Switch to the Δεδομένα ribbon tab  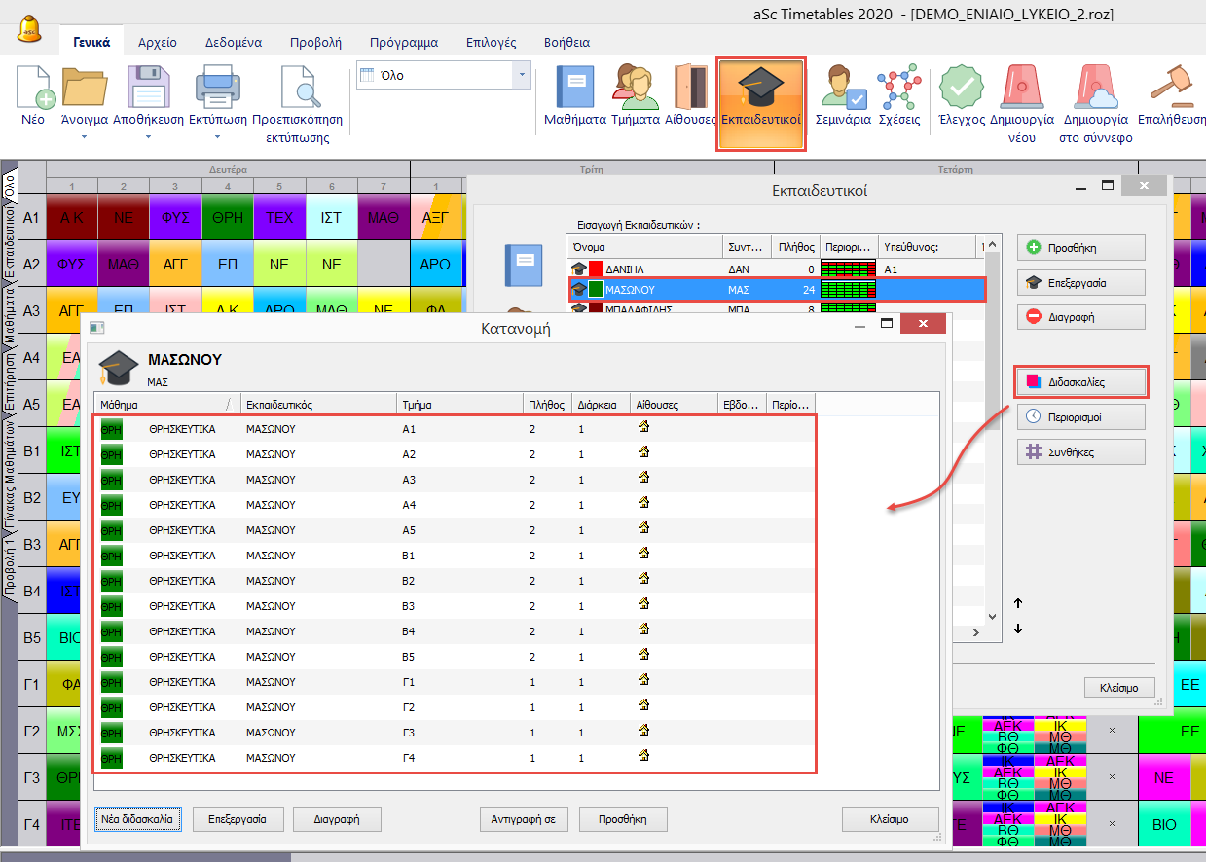coord(233,43)
